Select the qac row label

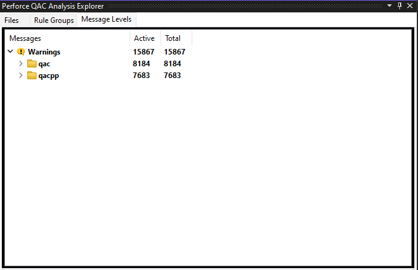pos(44,64)
